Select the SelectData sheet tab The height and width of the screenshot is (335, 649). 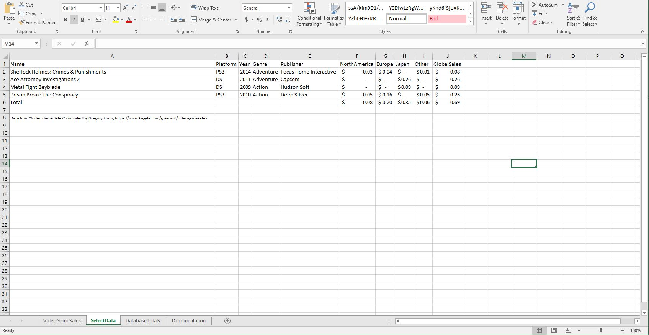(x=103, y=321)
